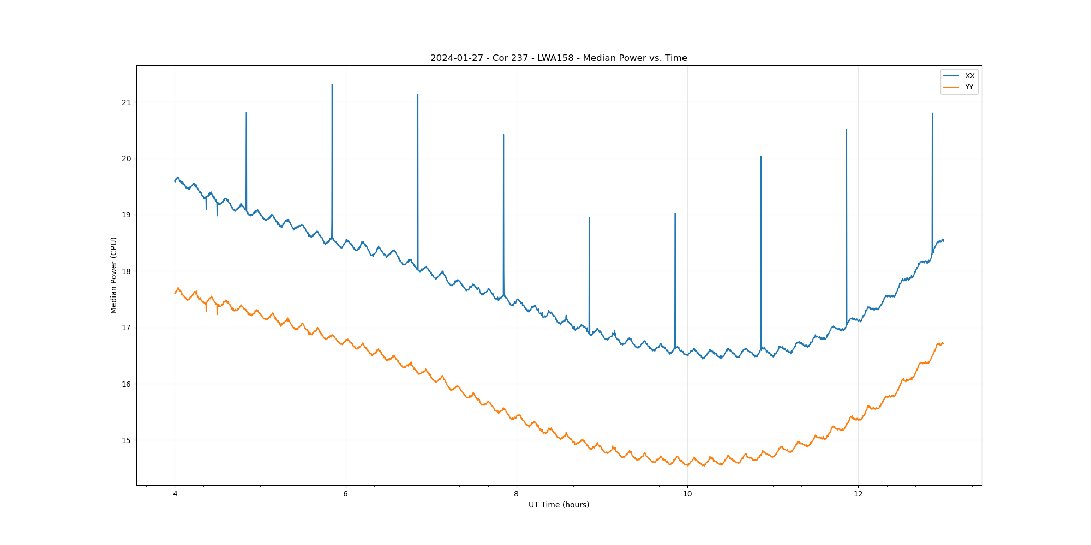Click the y-axis tick label 15

point(127,440)
